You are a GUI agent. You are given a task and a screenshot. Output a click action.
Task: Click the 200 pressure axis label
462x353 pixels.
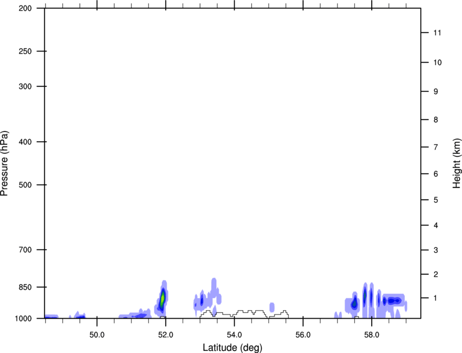25,8
